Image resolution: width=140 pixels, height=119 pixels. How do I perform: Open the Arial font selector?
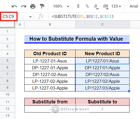click(133, 6)
